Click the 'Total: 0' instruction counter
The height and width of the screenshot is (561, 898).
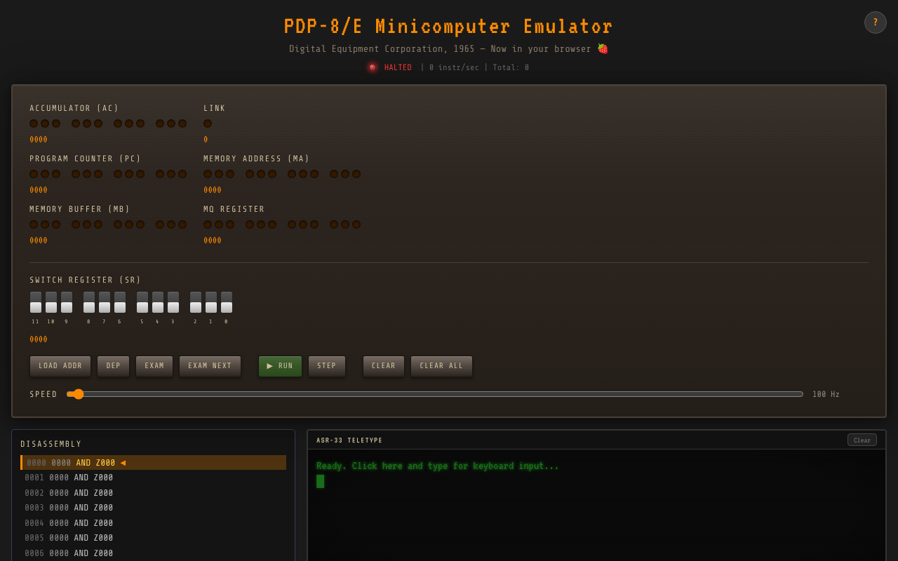pyautogui.click(x=511, y=67)
